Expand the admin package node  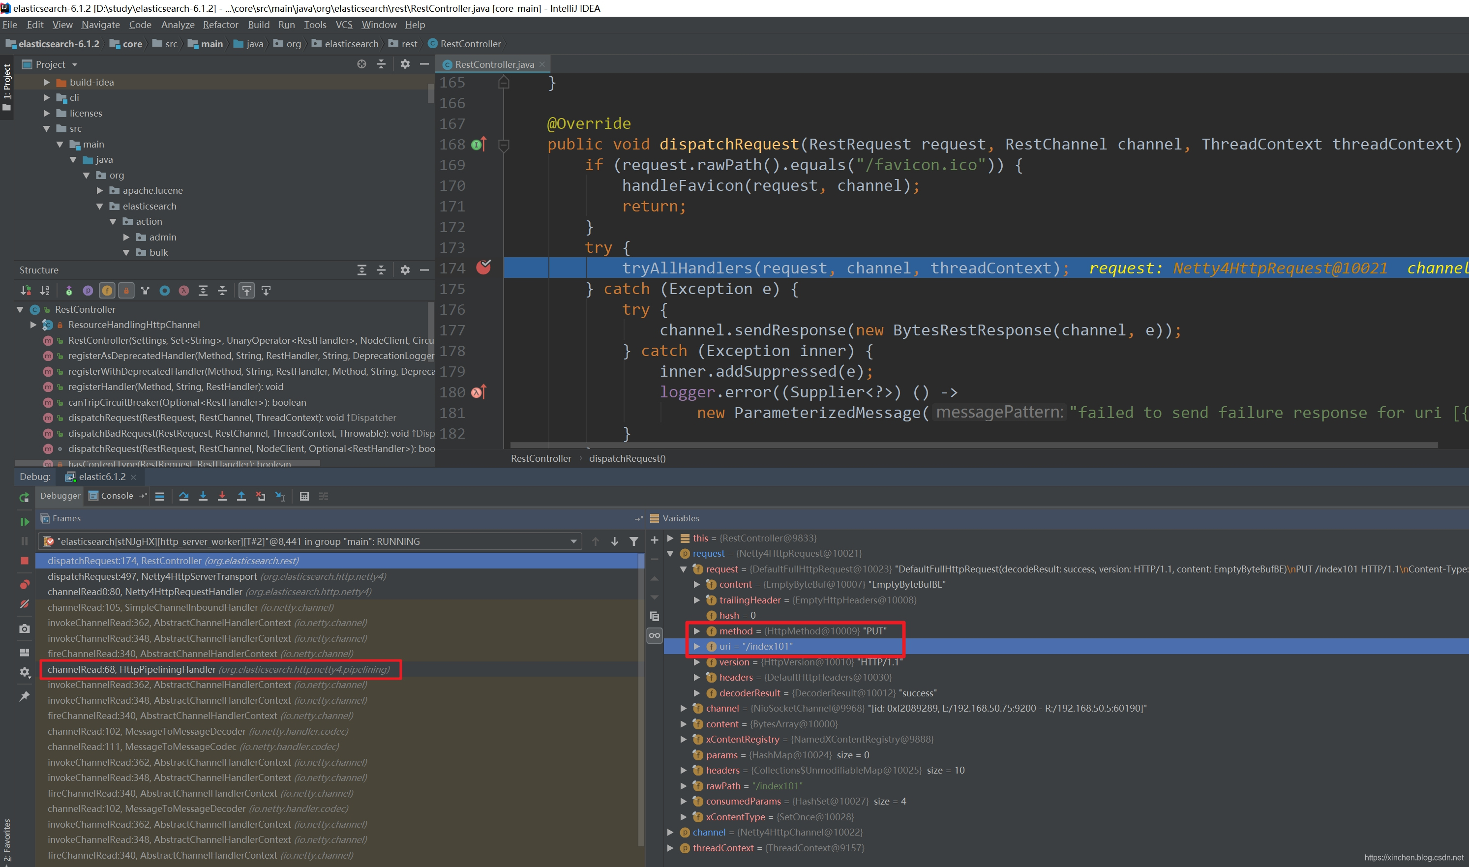126,237
